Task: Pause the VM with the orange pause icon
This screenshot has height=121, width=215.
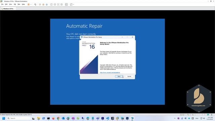Action: (29, 4)
